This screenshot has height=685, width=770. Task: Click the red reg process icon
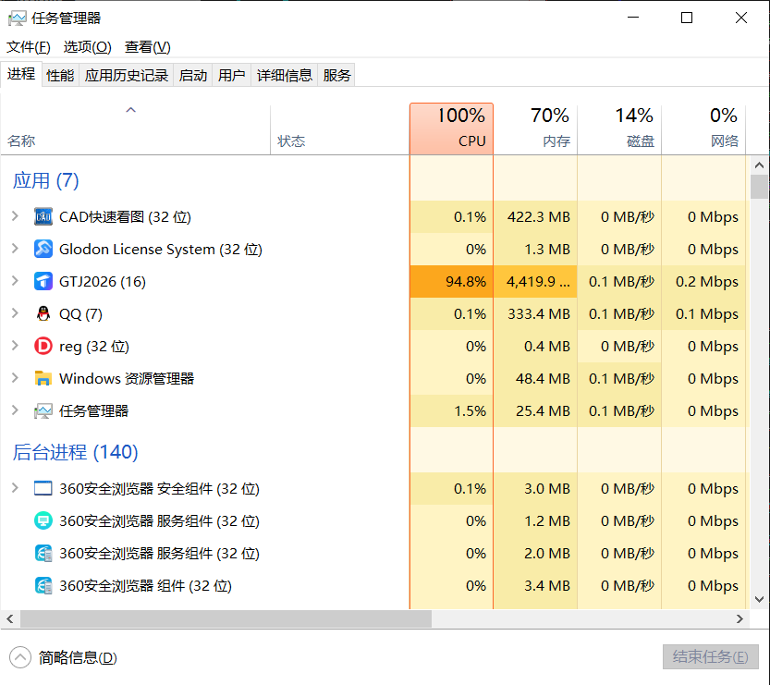point(43,346)
